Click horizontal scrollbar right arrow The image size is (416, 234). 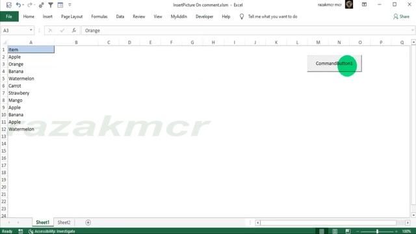(x=408, y=222)
